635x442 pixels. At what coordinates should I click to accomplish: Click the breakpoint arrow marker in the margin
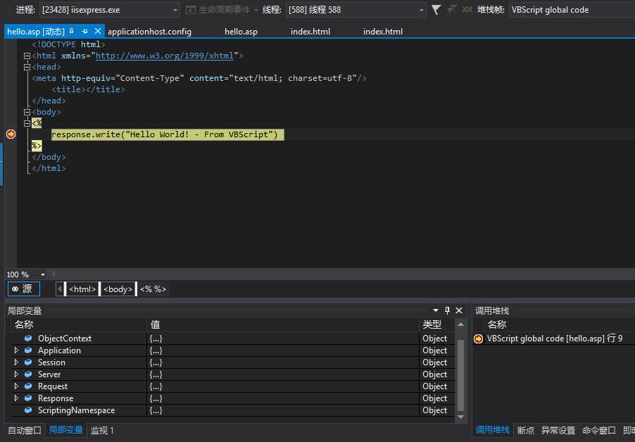tap(11, 134)
